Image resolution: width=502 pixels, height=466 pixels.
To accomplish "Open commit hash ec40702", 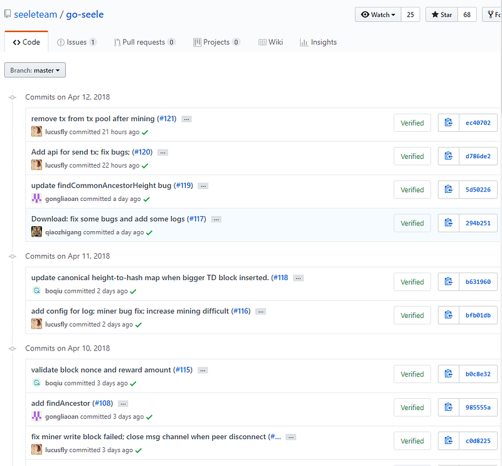I will [478, 122].
